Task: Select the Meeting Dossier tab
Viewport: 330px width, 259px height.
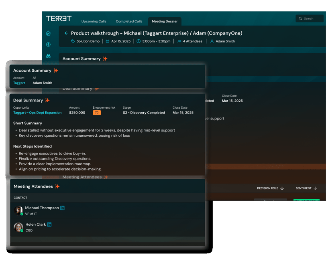Action: tap(165, 21)
